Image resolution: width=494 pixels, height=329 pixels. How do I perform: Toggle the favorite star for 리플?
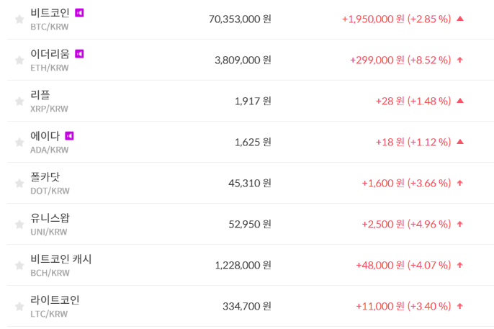(19, 102)
